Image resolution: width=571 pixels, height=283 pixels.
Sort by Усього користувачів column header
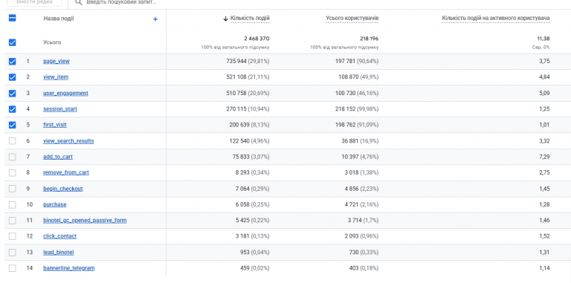pos(352,18)
